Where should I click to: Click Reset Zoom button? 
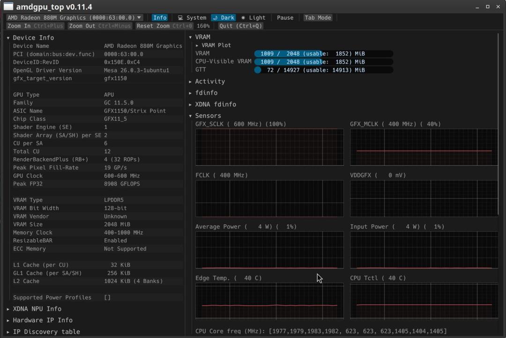pyautogui.click(x=164, y=26)
